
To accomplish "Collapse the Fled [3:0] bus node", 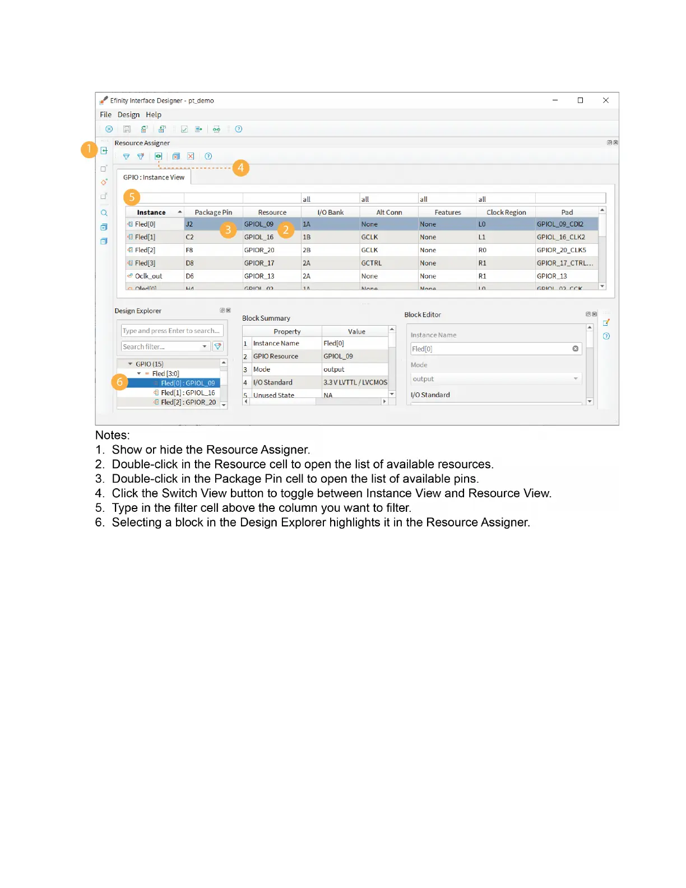I will click(x=139, y=373).
